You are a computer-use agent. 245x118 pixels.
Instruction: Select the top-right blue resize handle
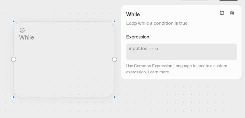coord(114,21)
